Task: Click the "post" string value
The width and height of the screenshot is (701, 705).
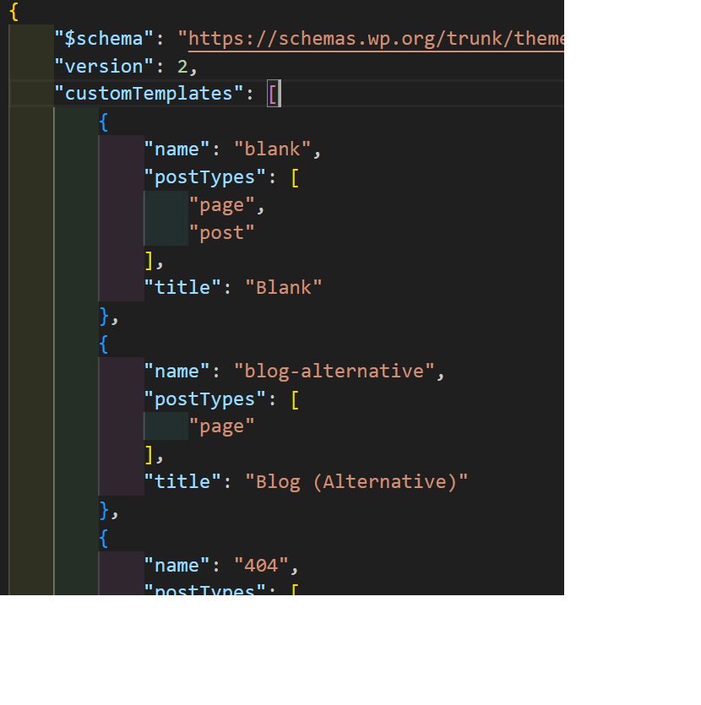Action: (221, 232)
